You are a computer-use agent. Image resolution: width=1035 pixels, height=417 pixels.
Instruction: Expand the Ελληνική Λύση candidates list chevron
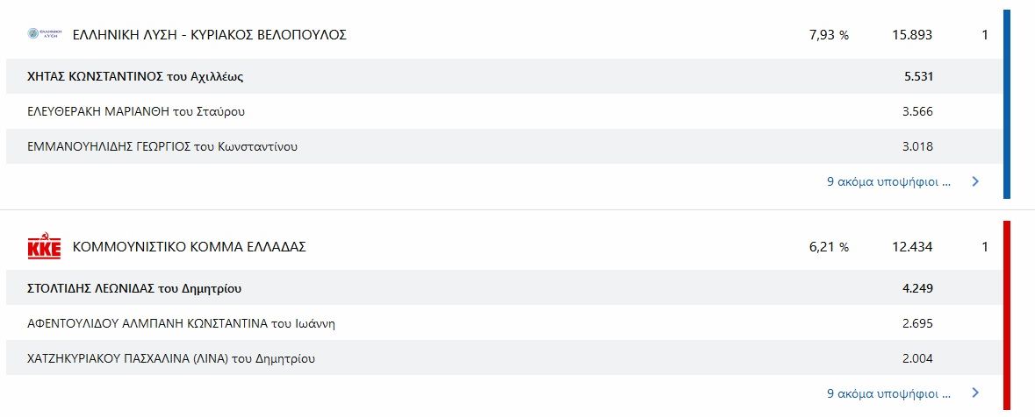[x=975, y=182]
